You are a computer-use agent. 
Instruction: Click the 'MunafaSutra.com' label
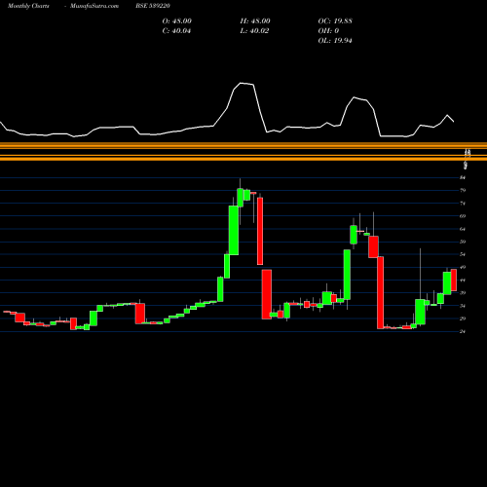pos(94,6)
